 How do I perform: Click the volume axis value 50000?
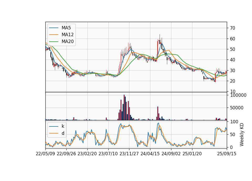(x=237, y=108)
